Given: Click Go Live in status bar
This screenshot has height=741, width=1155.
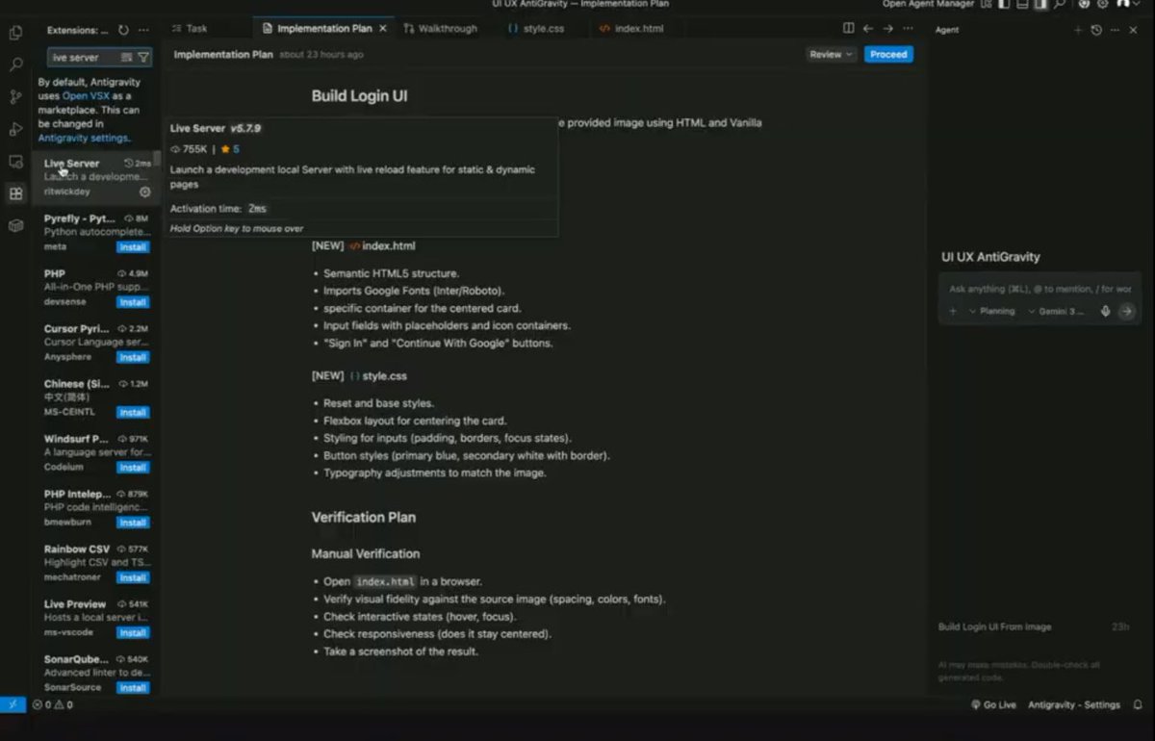Looking at the screenshot, I should [x=993, y=704].
